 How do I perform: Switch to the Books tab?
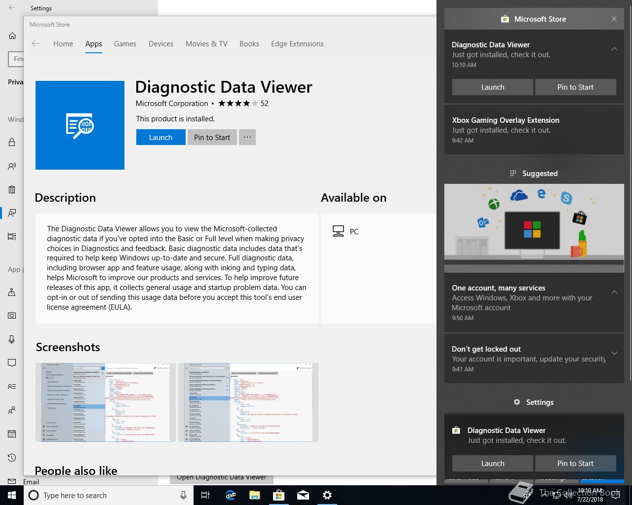pyautogui.click(x=249, y=43)
